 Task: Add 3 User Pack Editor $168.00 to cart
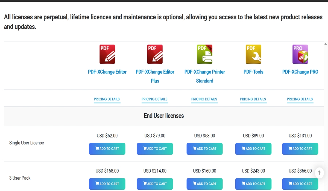point(107,184)
